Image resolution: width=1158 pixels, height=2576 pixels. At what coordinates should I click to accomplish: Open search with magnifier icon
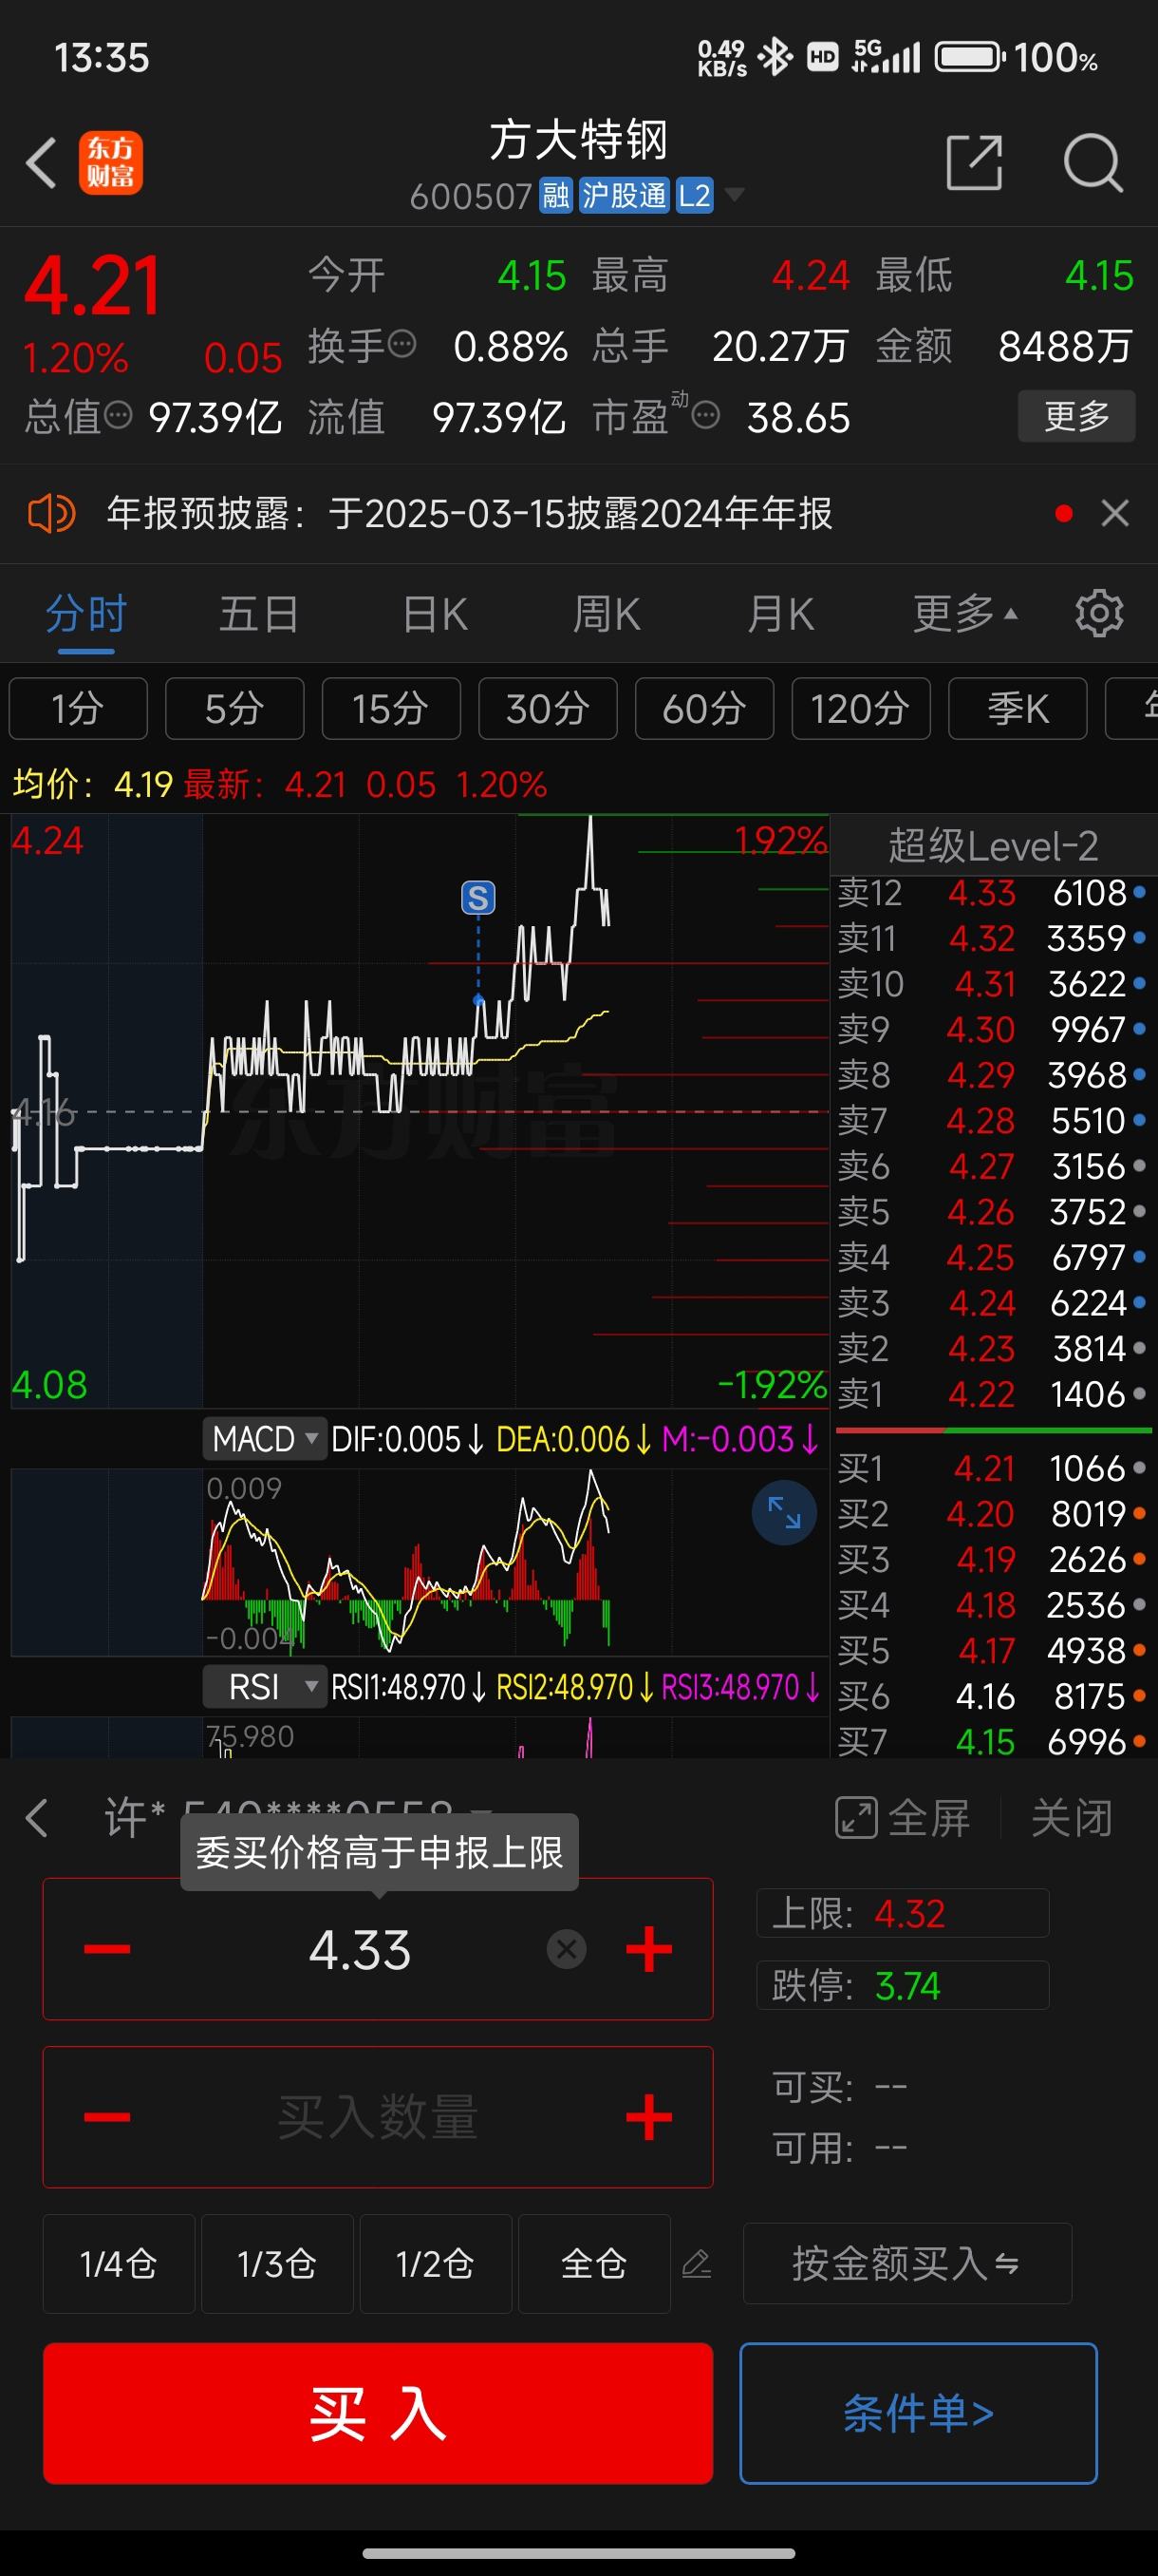(1093, 162)
